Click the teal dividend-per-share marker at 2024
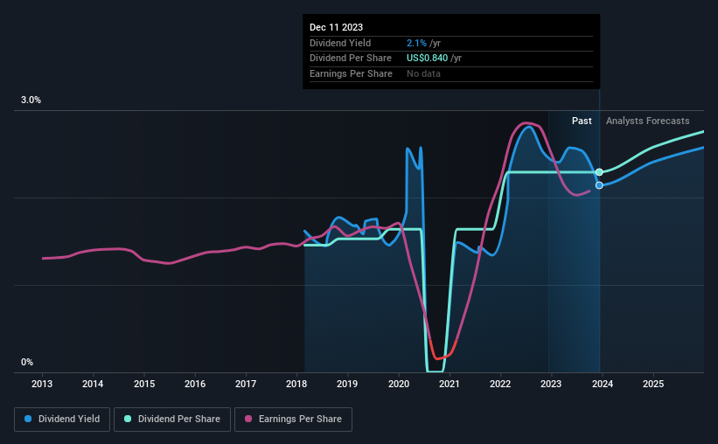718x444 pixels. 599,172
